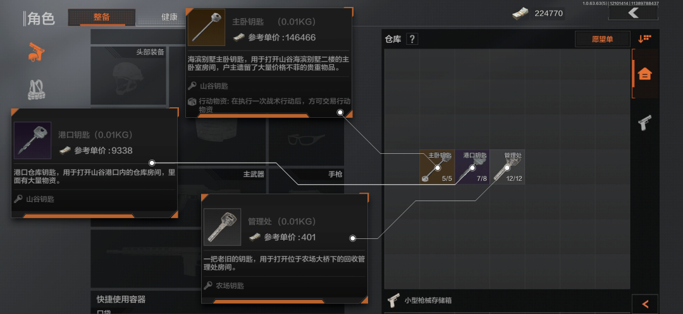Sort warehouse items with the sort icon
The width and height of the screenshot is (683, 314).
[644, 38]
